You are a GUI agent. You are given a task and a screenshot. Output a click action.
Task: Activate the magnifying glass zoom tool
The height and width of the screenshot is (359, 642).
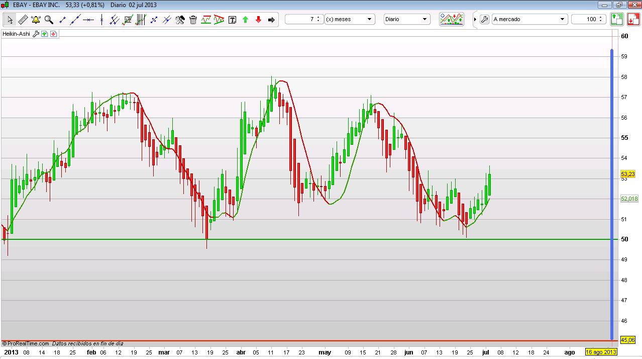pos(49,20)
